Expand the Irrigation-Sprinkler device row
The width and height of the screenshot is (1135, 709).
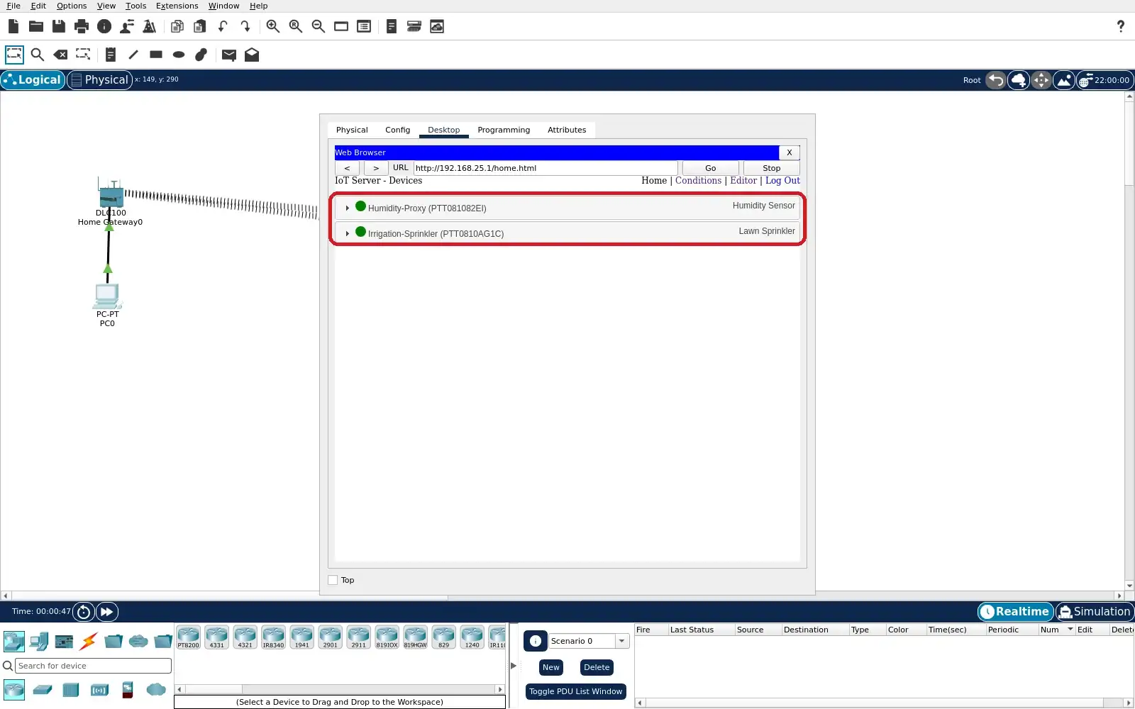347,234
